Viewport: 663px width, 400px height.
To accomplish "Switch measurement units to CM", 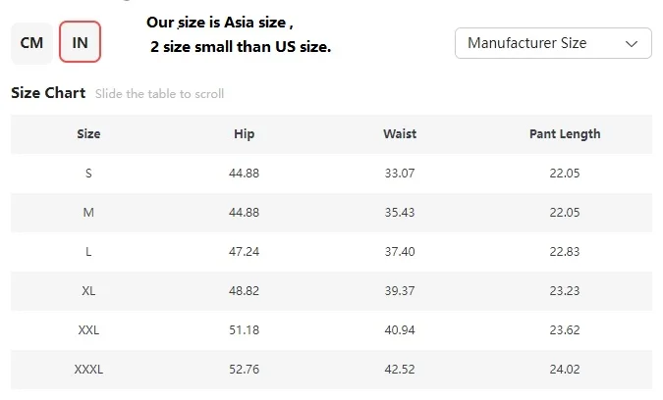I will click(31, 43).
